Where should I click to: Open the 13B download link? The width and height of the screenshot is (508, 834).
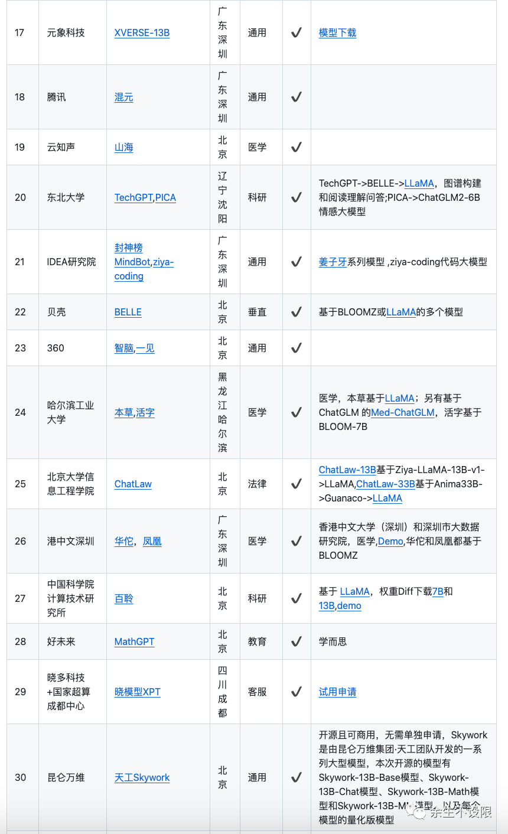pyautogui.click(x=327, y=605)
